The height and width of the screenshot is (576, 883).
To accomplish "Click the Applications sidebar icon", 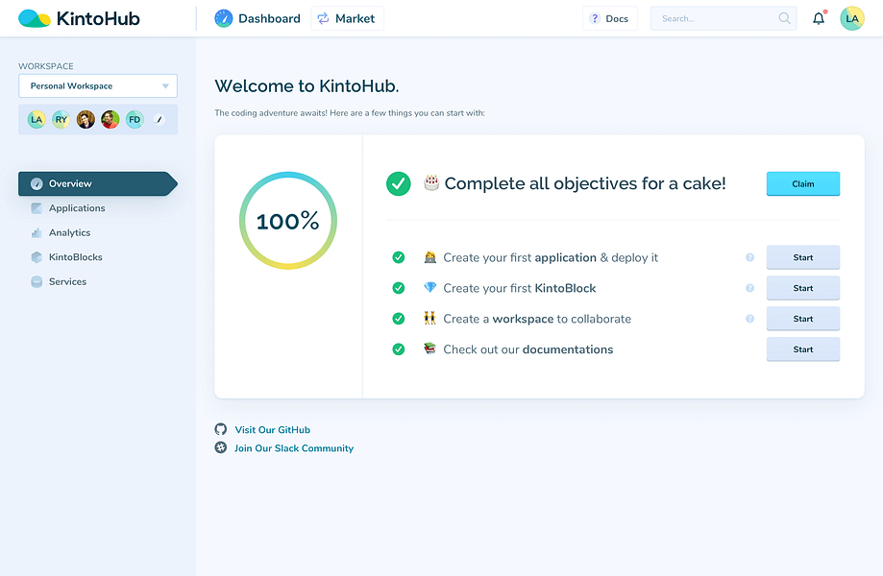I will [x=37, y=208].
